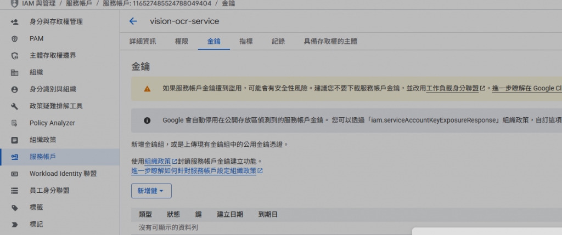Screen dimensions: 562x235
Task: Click the 鍵 column header
Action: pos(199,215)
